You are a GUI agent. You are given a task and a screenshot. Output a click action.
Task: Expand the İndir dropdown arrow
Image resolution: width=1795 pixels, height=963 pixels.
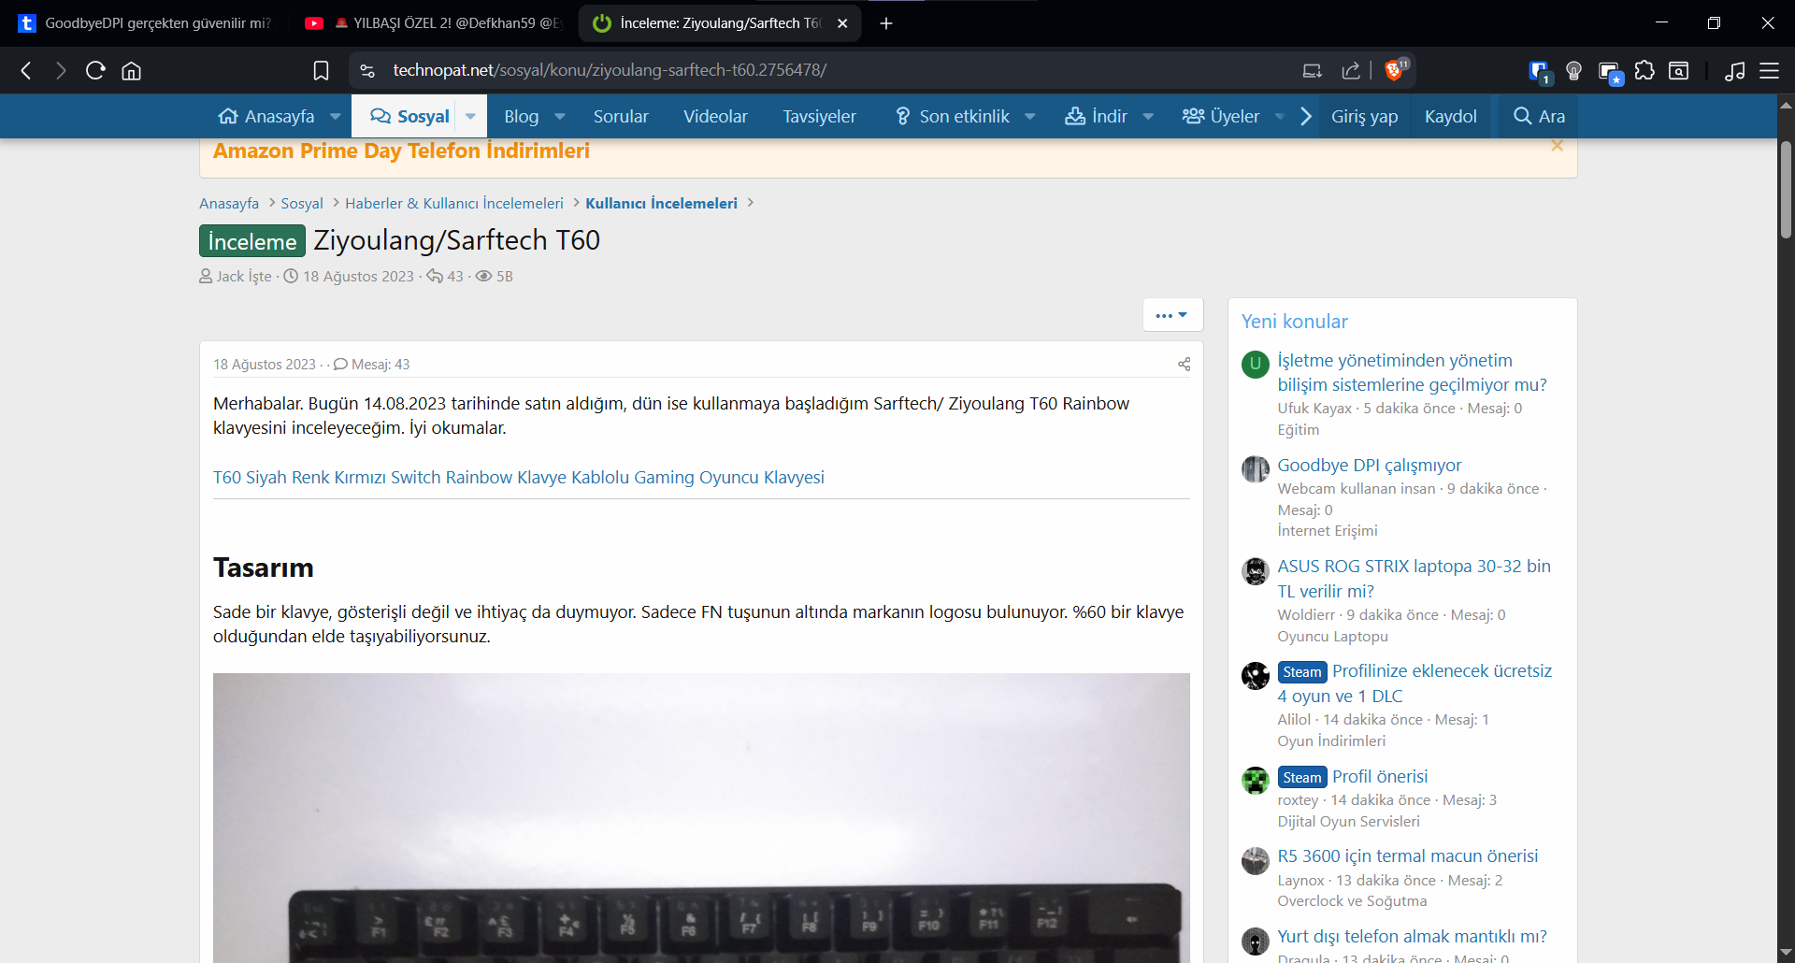point(1148,116)
